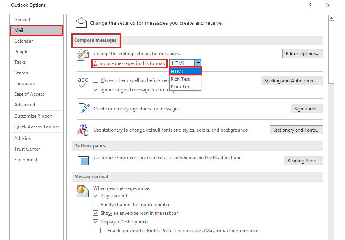Toggle the Play a sound checkbox
This screenshot has height=240, width=345.
pos(95,196)
